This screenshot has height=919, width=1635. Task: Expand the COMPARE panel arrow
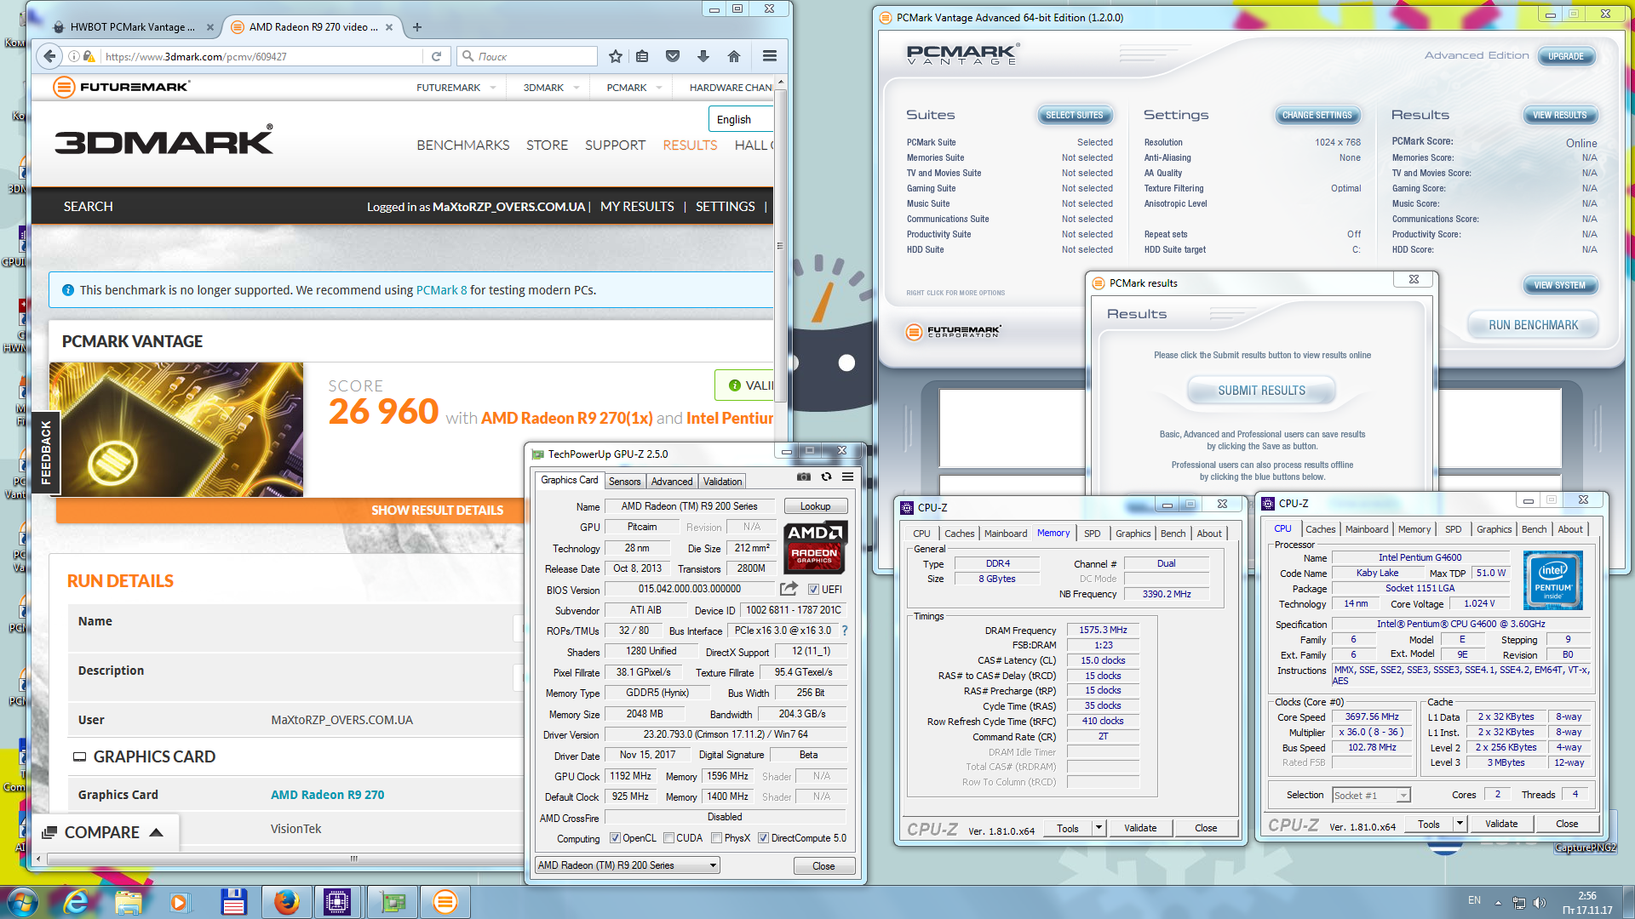(x=156, y=832)
